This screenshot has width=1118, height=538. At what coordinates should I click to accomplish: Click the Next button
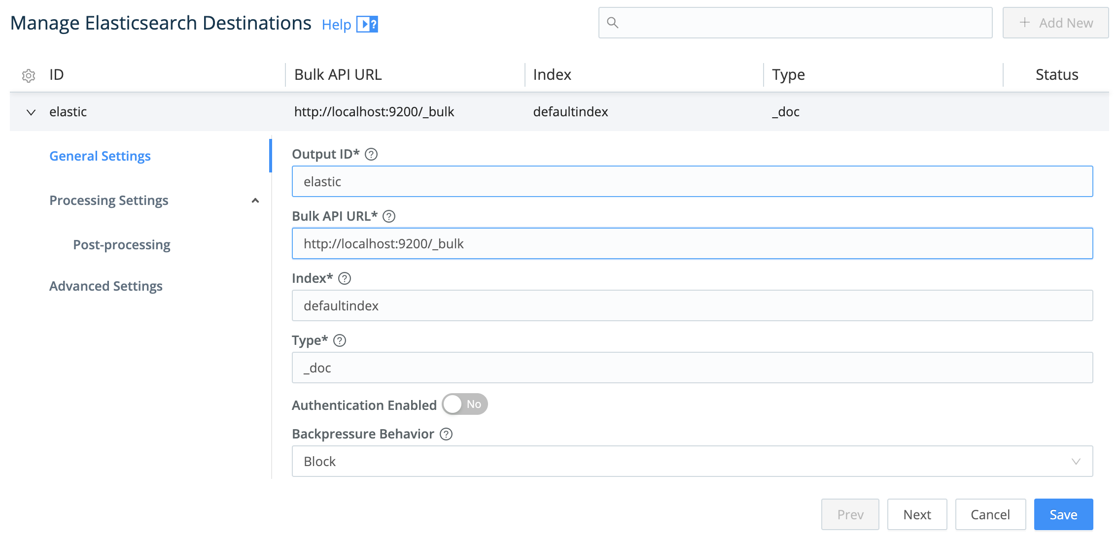(x=917, y=514)
